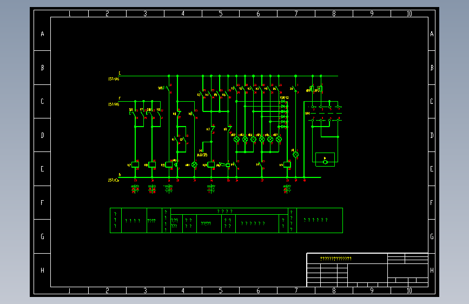This screenshot has height=304, width=469.
Task: Select the title block question-mark text
Action: (335, 259)
